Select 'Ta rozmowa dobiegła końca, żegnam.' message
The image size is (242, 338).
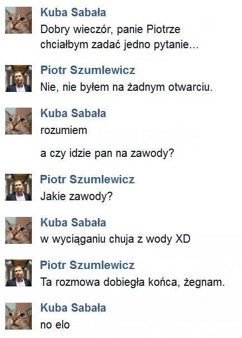point(132,282)
